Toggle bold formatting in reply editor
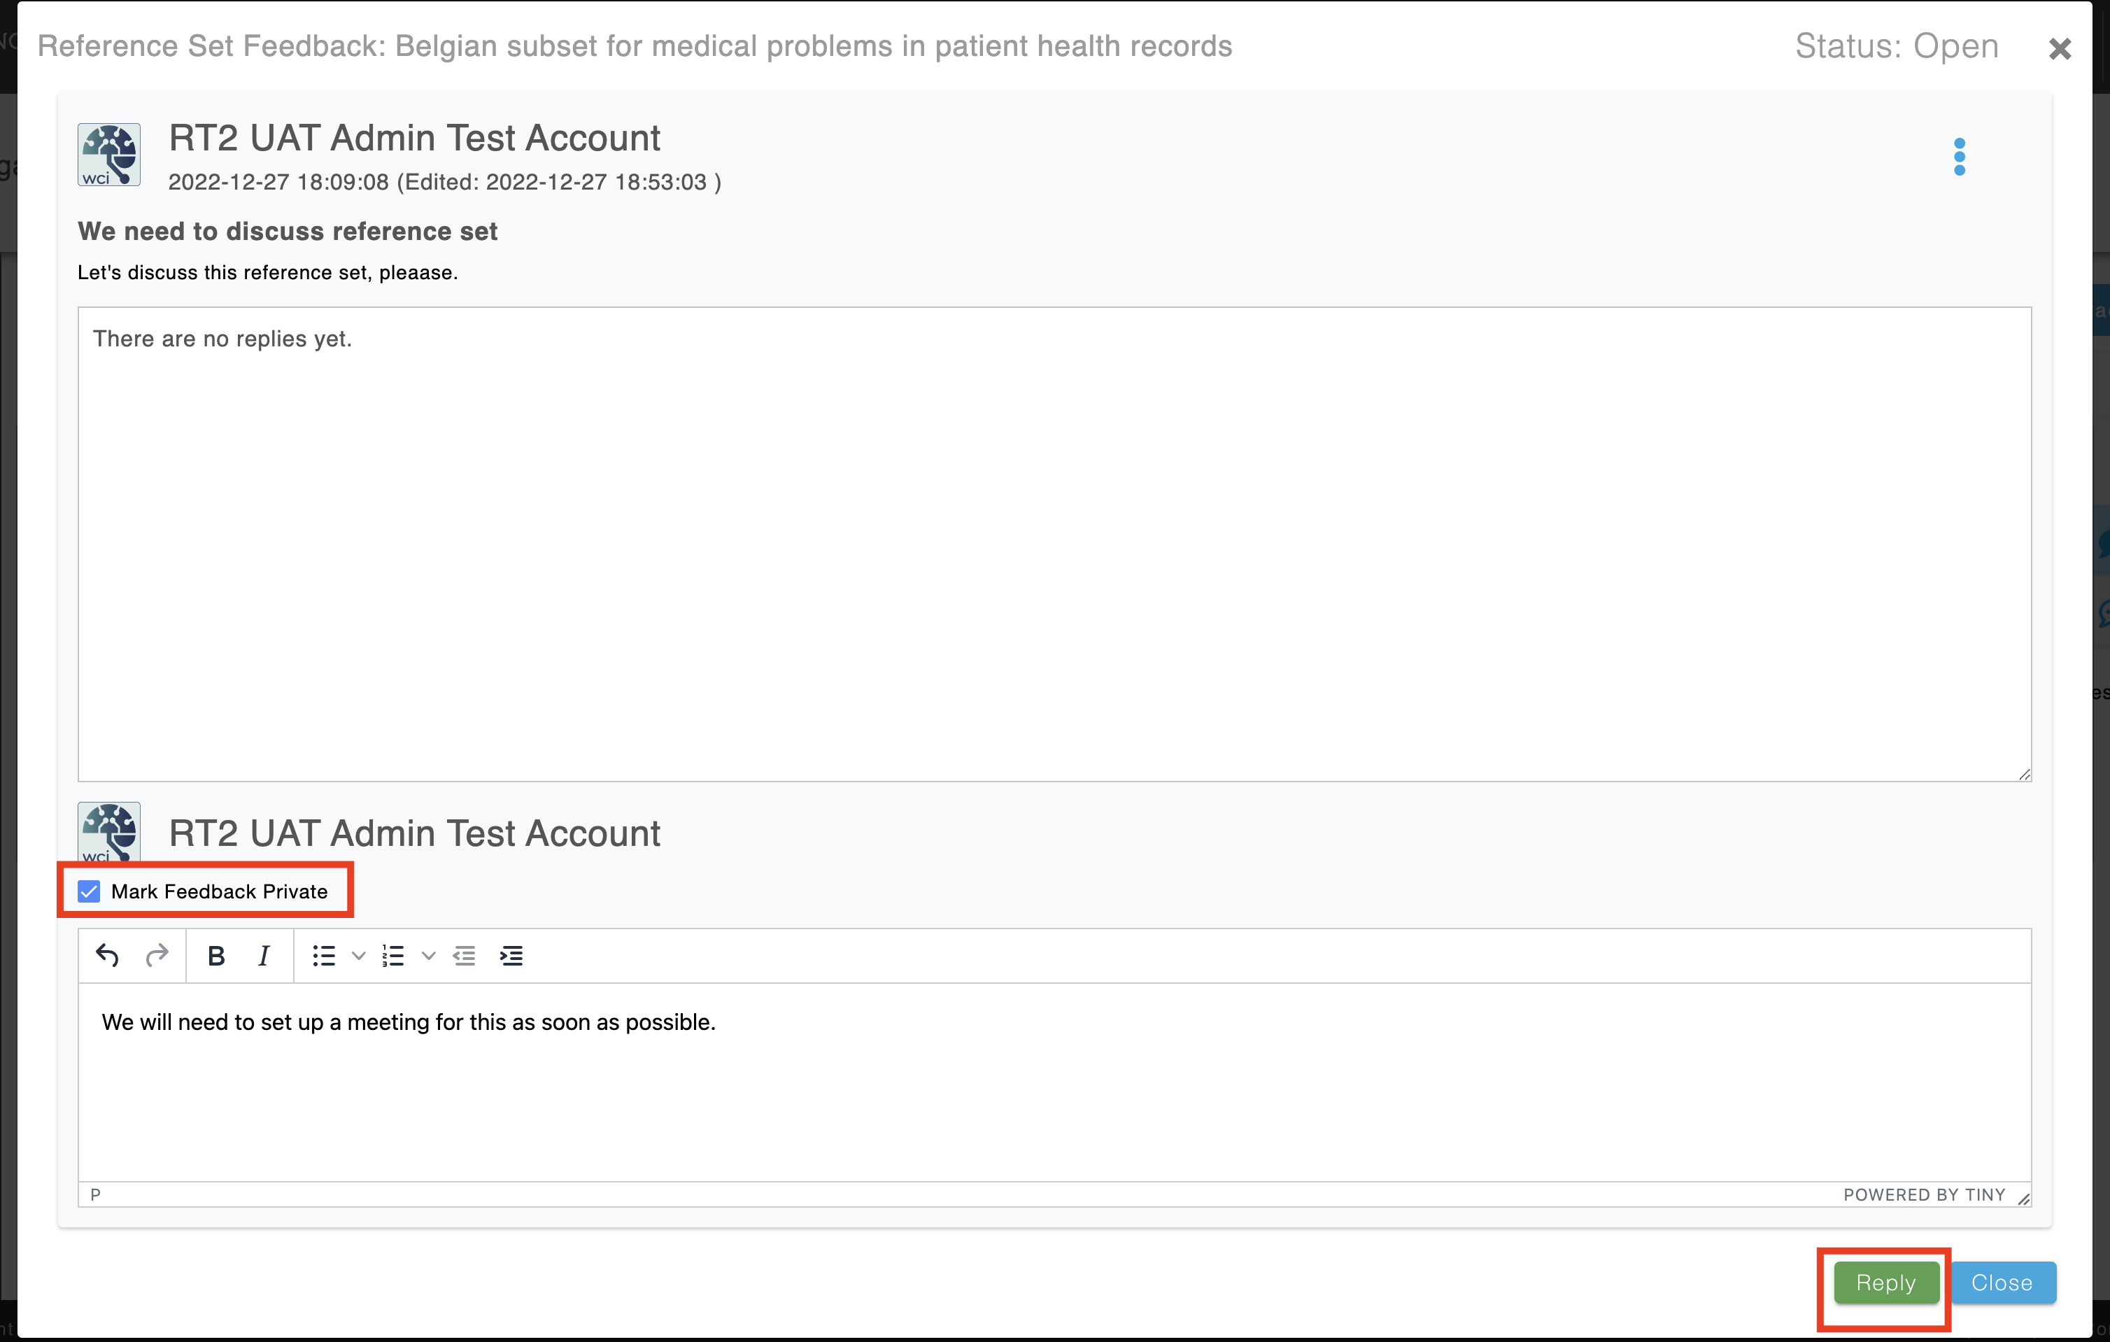Viewport: 2110px width, 1342px height. pos(216,956)
